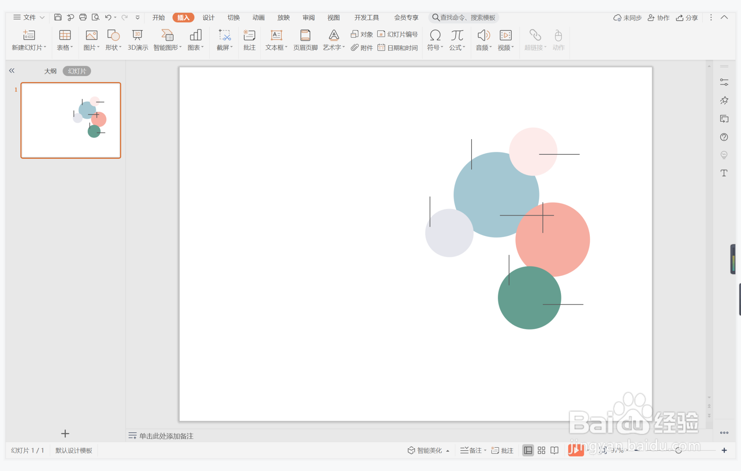741x471 pixels.
Task: Switch to slide sorter grid view
Action: [x=541, y=450]
